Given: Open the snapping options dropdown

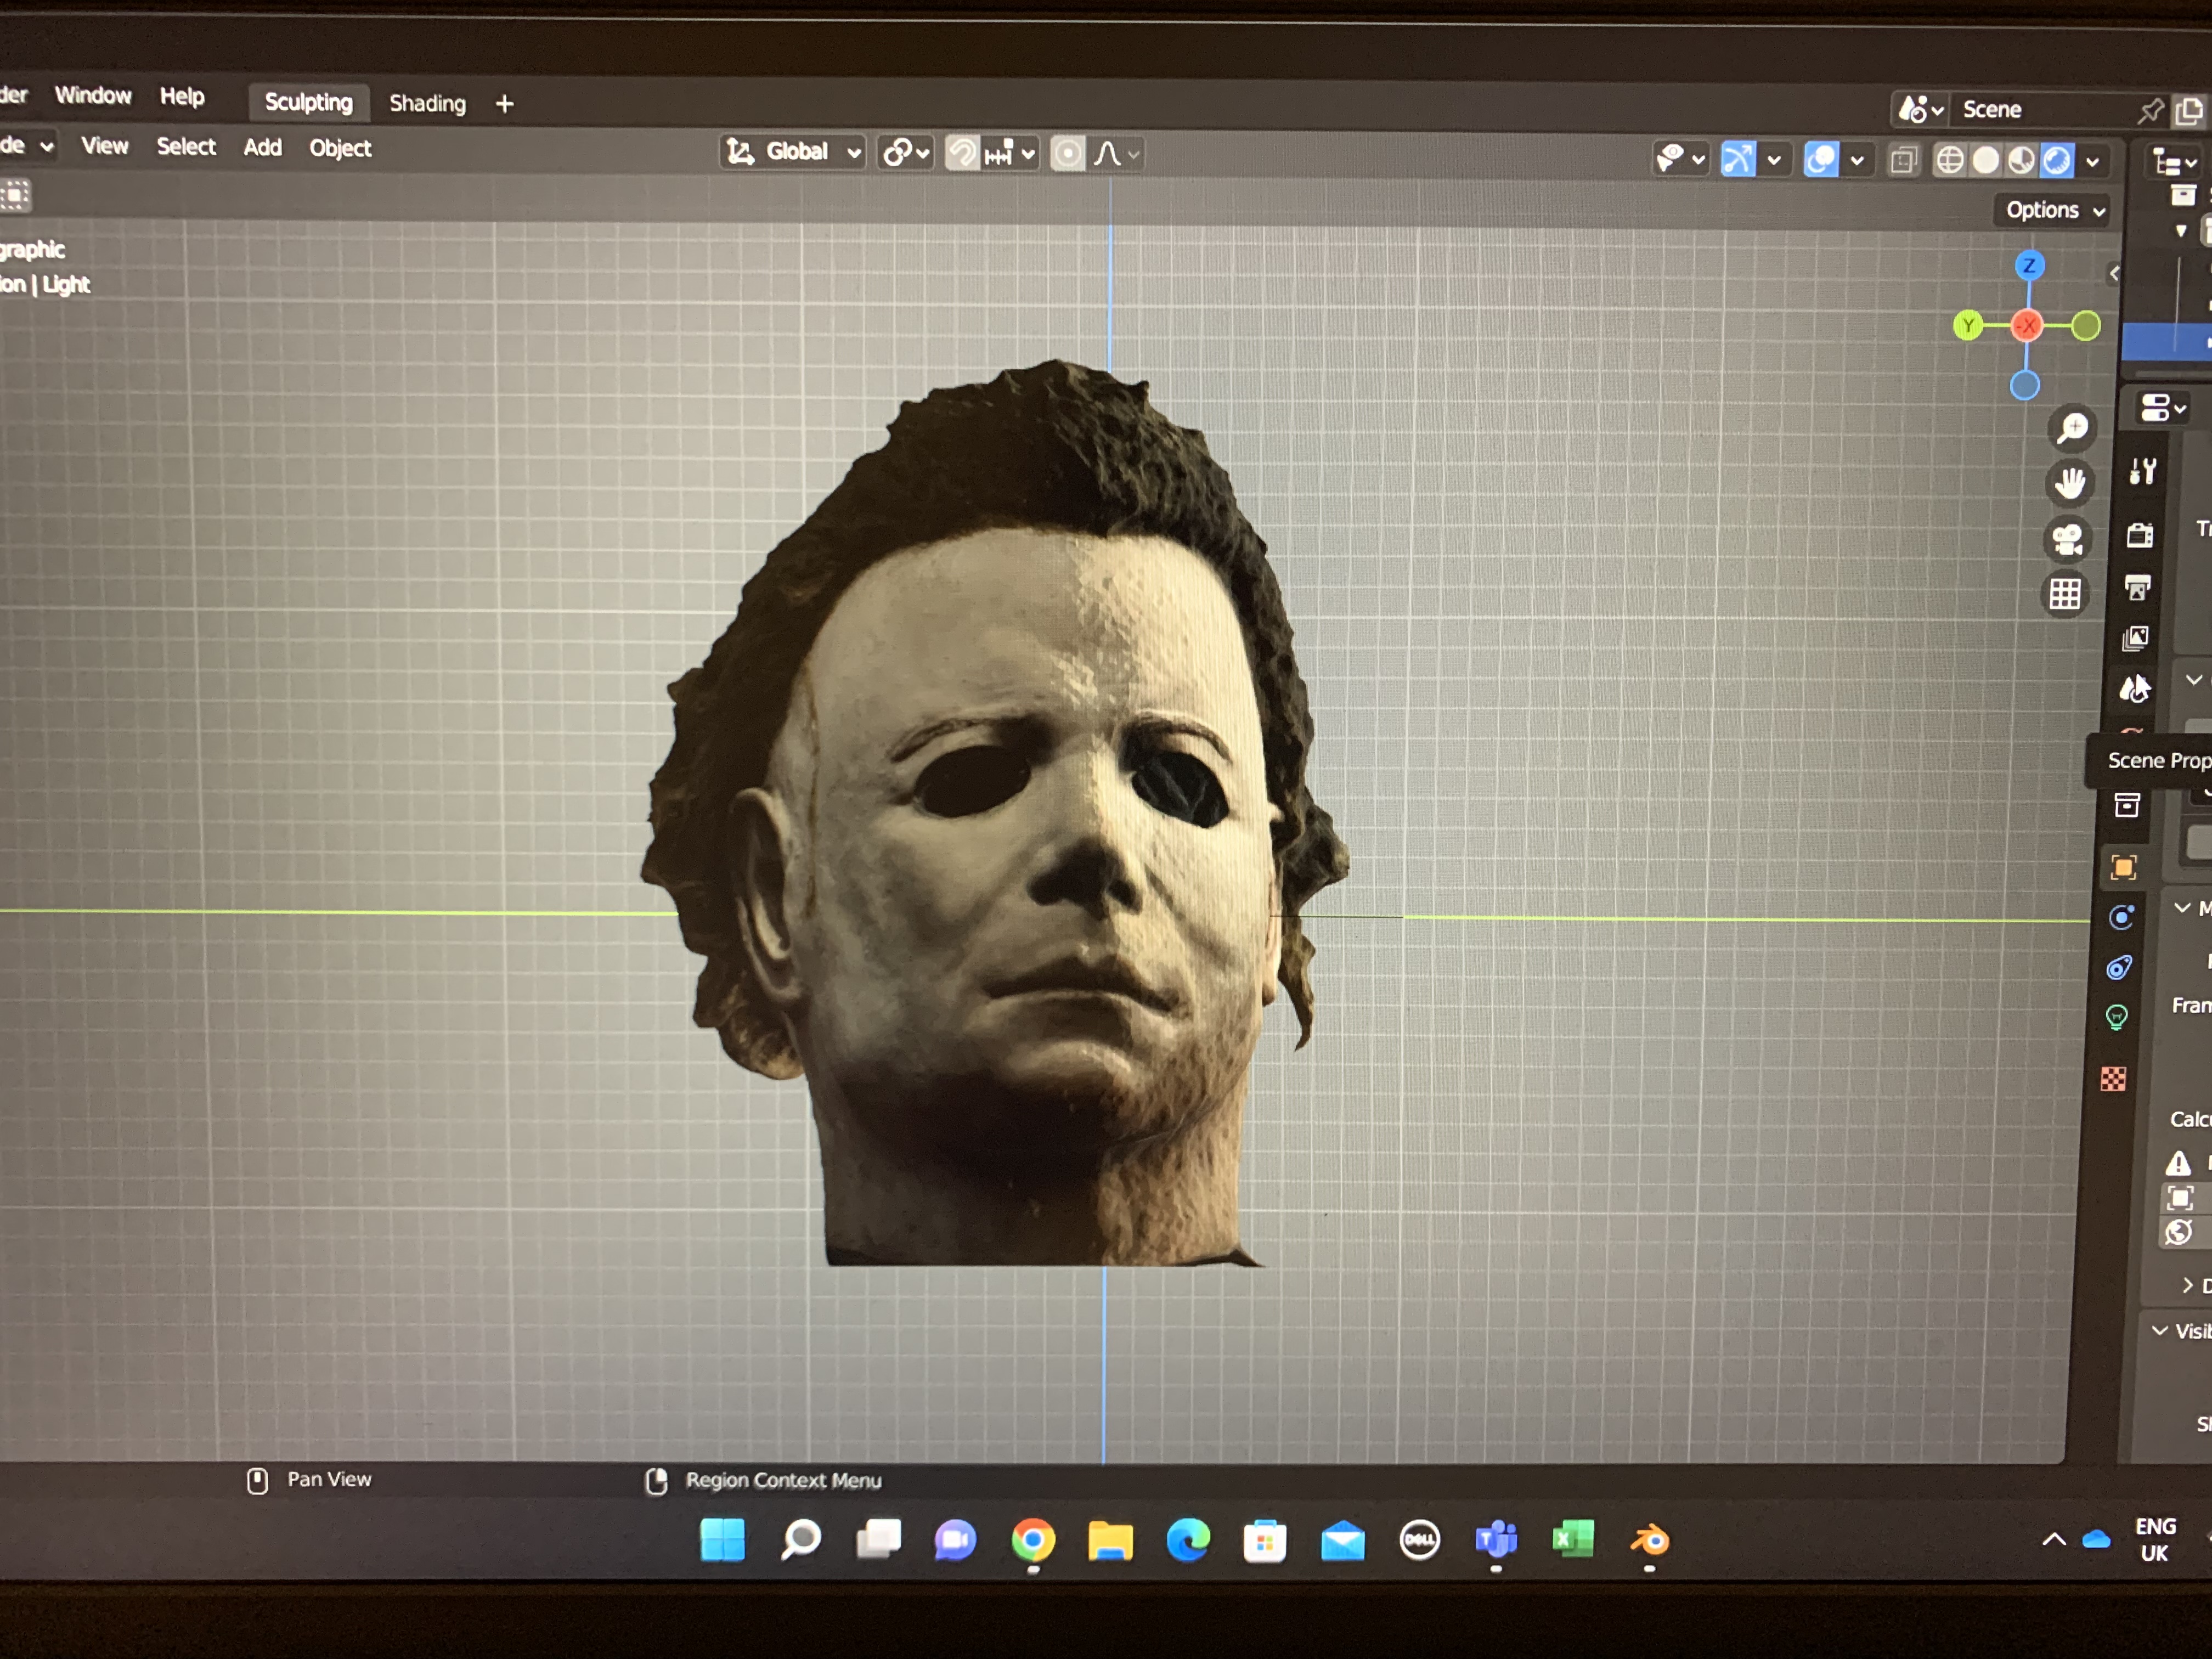Looking at the screenshot, I should click(x=1010, y=154).
